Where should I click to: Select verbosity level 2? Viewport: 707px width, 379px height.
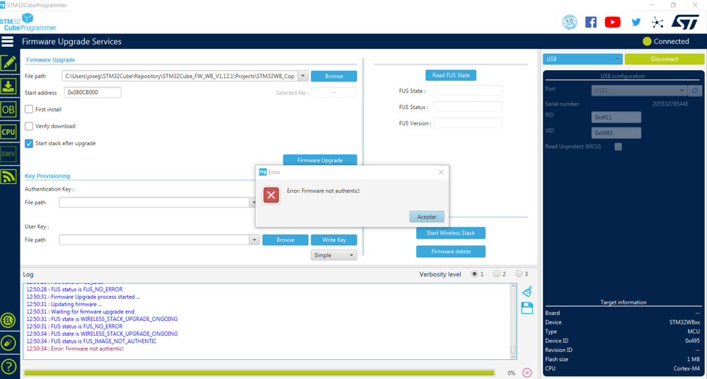point(496,274)
